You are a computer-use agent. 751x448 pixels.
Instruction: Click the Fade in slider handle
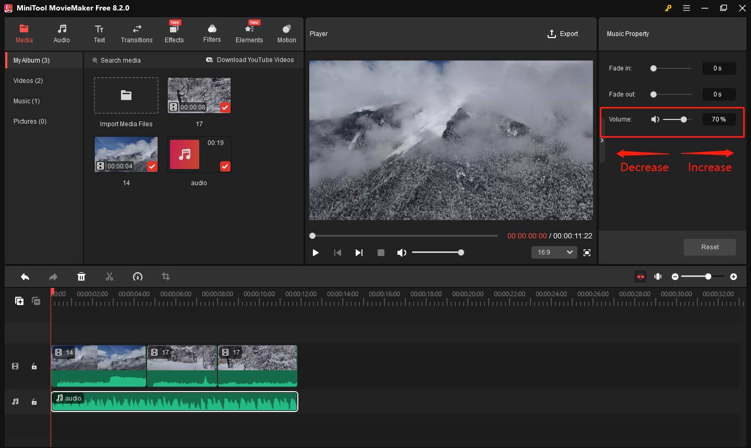(x=653, y=68)
